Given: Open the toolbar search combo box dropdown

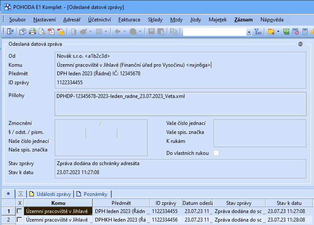Looking at the screenshot, I should coord(249,32).
